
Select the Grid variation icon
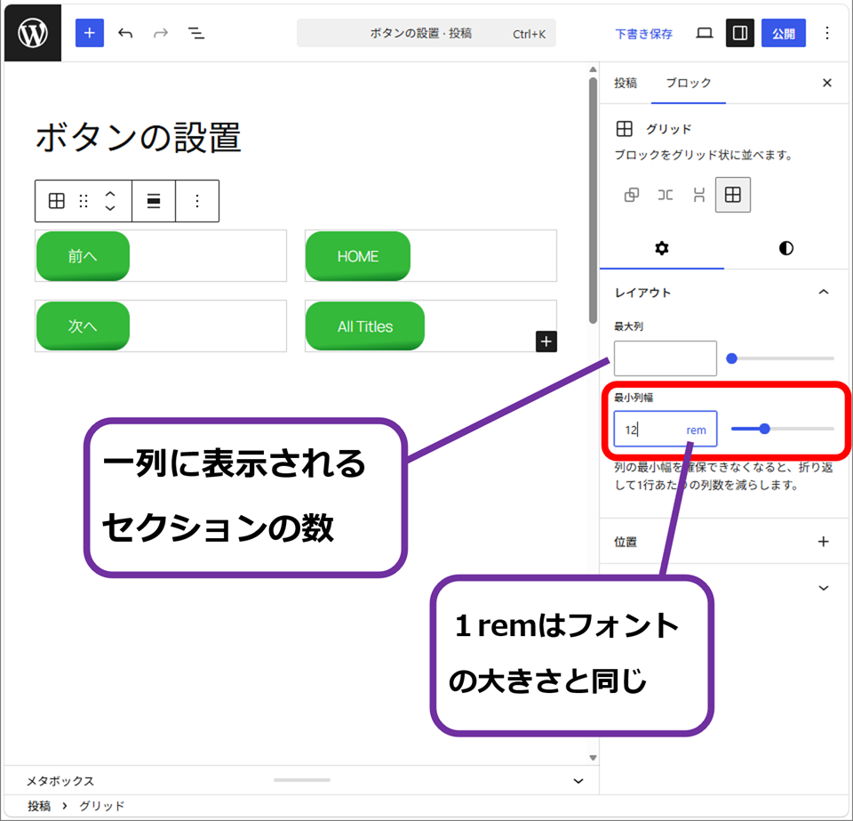click(x=733, y=195)
